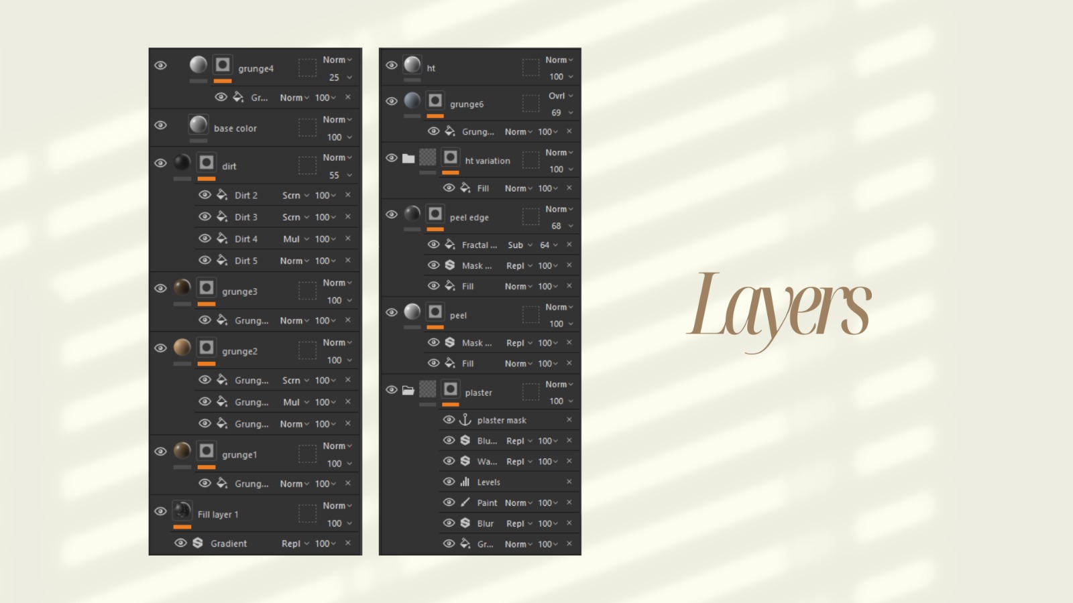This screenshot has width=1073, height=603.
Task: Toggle visibility of the dirt layer
Action: [x=160, y=163]
